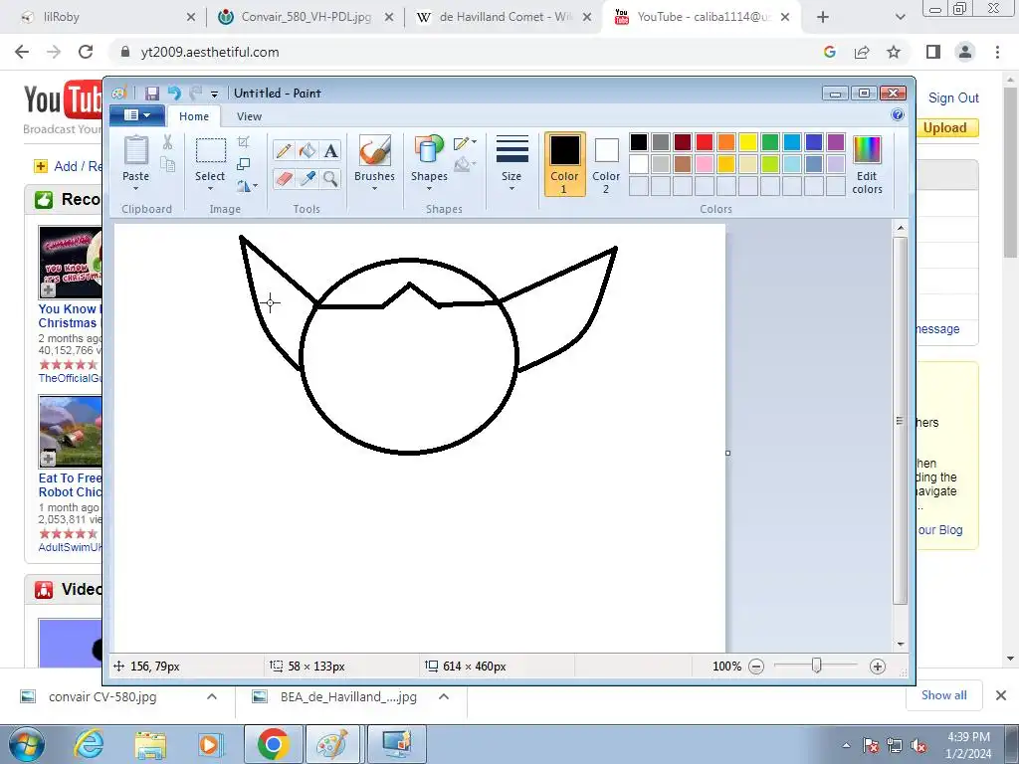This screenshot has height=764, width=1019.
Task: Select the Magnifier tool
Action: [330, 178]
